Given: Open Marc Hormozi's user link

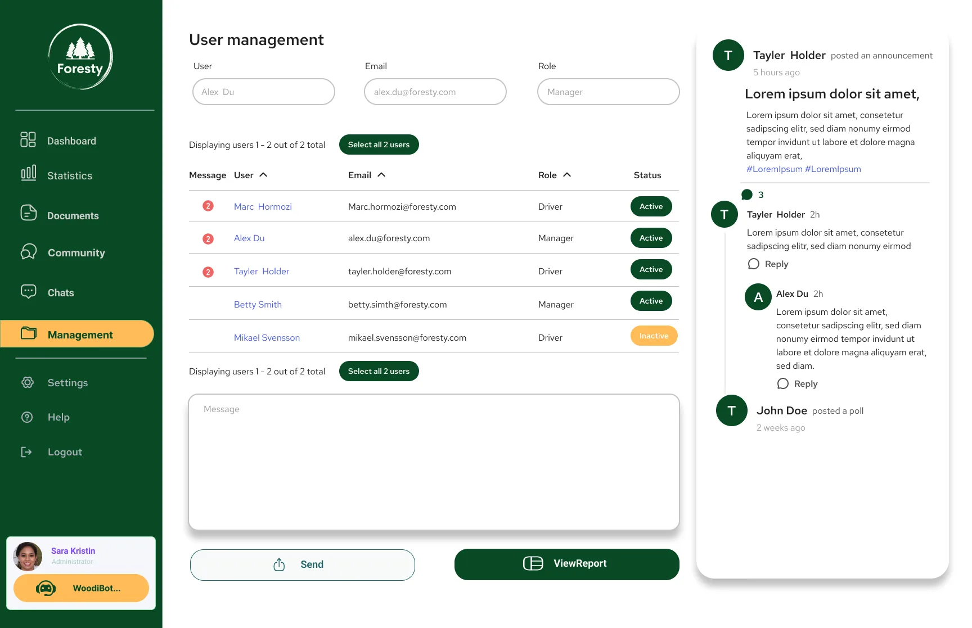Looking at the screenshot, I should tap(263, 206).
